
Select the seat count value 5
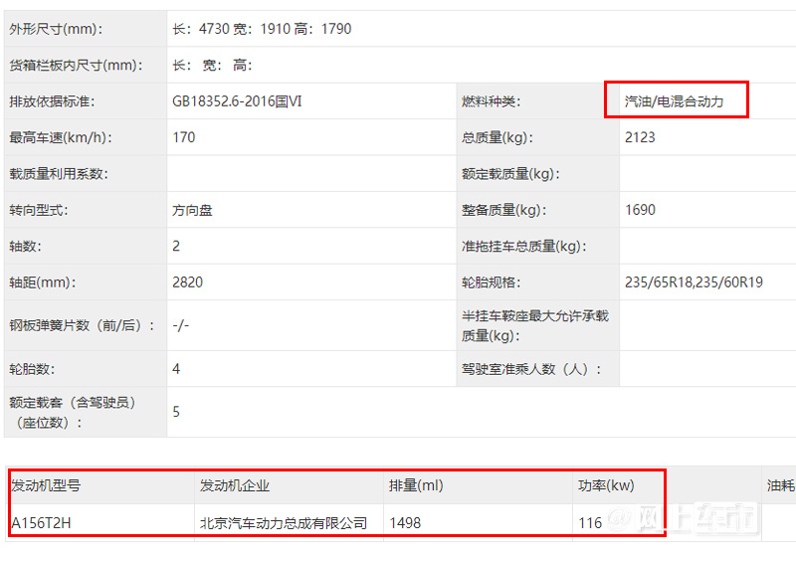pos(176,412)
